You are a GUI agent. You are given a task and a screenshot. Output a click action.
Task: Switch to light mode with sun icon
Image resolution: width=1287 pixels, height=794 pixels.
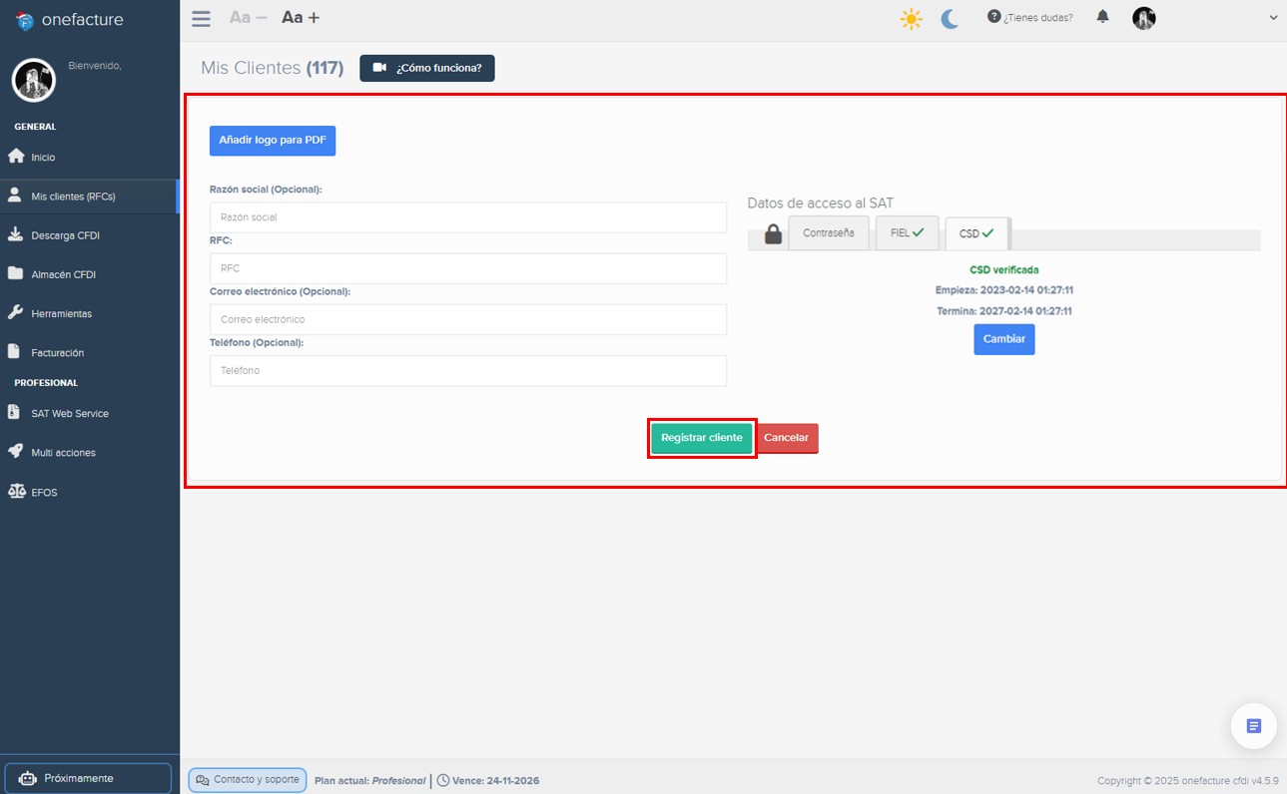click(x=911, y=17)
